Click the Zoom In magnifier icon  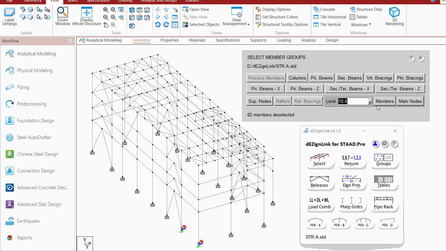coord(106,10)
